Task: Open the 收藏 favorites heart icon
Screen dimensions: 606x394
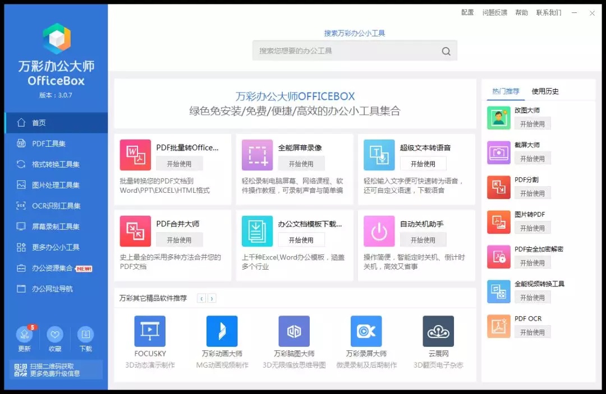Action: (54, 335)
